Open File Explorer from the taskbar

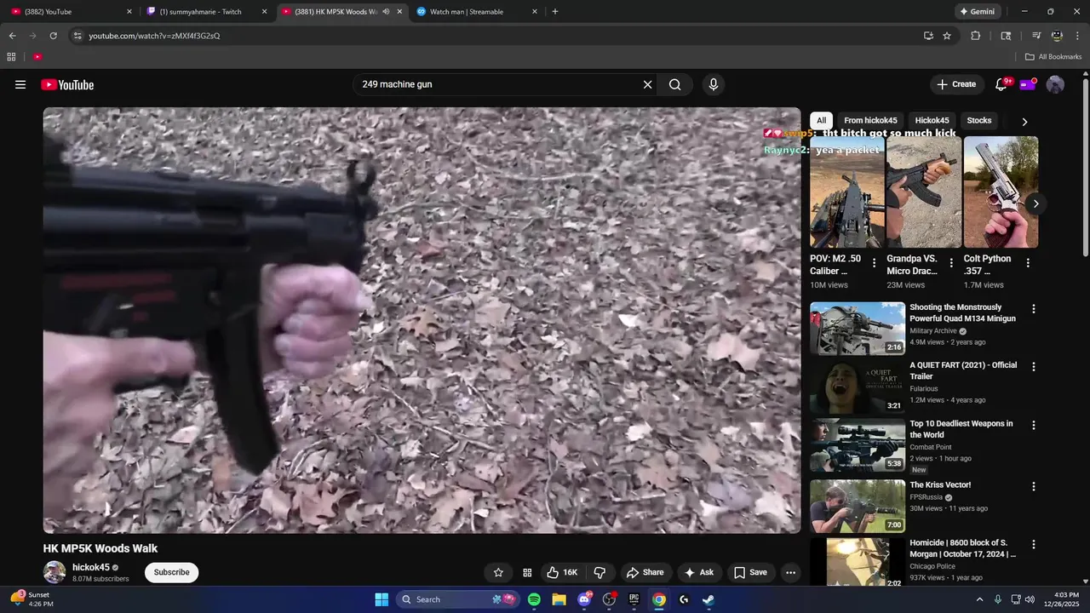coord(559,599)
